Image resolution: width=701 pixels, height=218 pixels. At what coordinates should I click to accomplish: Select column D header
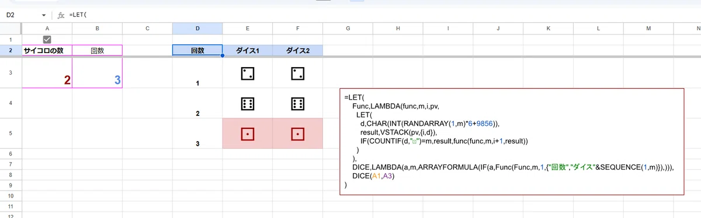pyautogui.click(x=197, y=29)
